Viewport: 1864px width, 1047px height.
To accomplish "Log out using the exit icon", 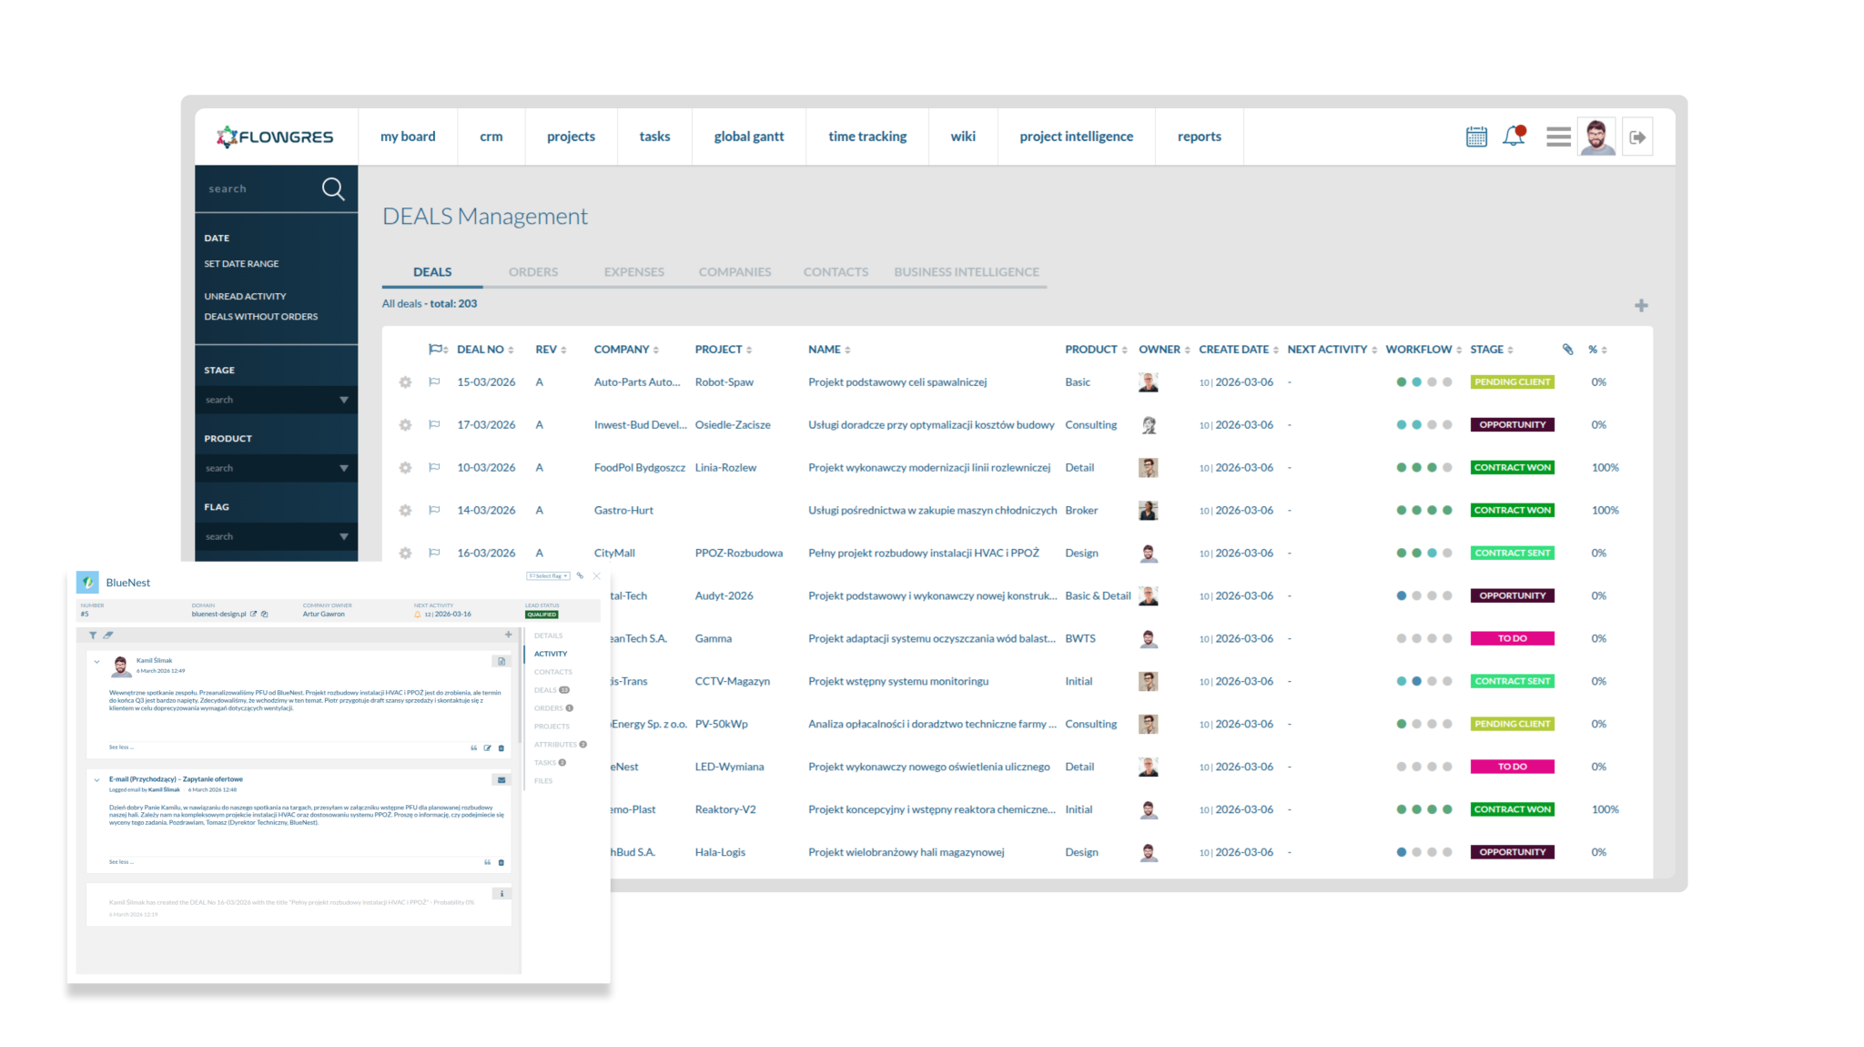I will point(1637,136).
